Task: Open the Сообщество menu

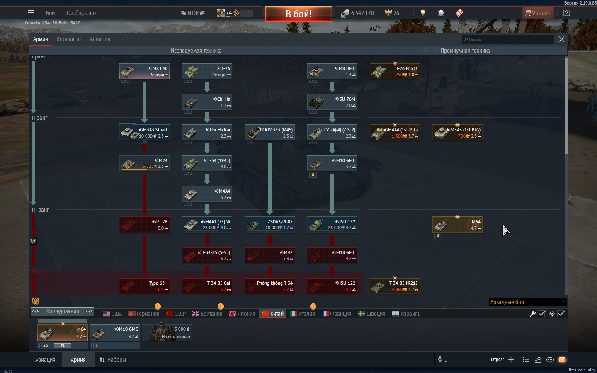Action: 81,13
